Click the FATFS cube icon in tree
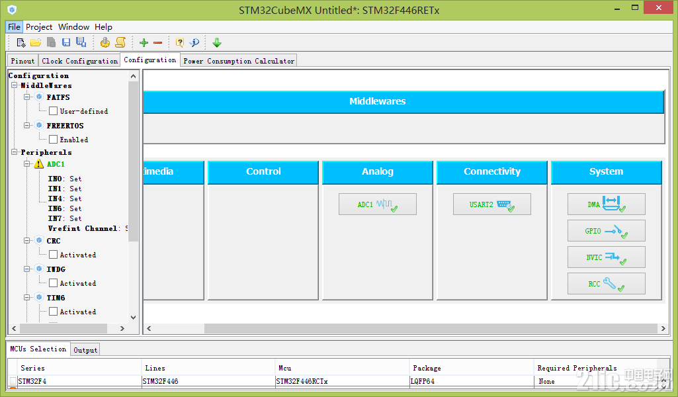The width and height of the screenshot is (678, 397). pos(39,97)
